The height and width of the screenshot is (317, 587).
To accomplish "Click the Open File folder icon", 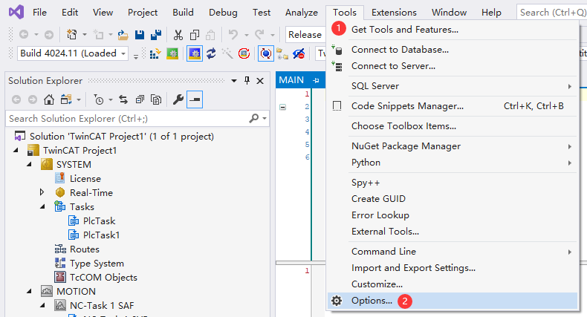I will (123, 35).
